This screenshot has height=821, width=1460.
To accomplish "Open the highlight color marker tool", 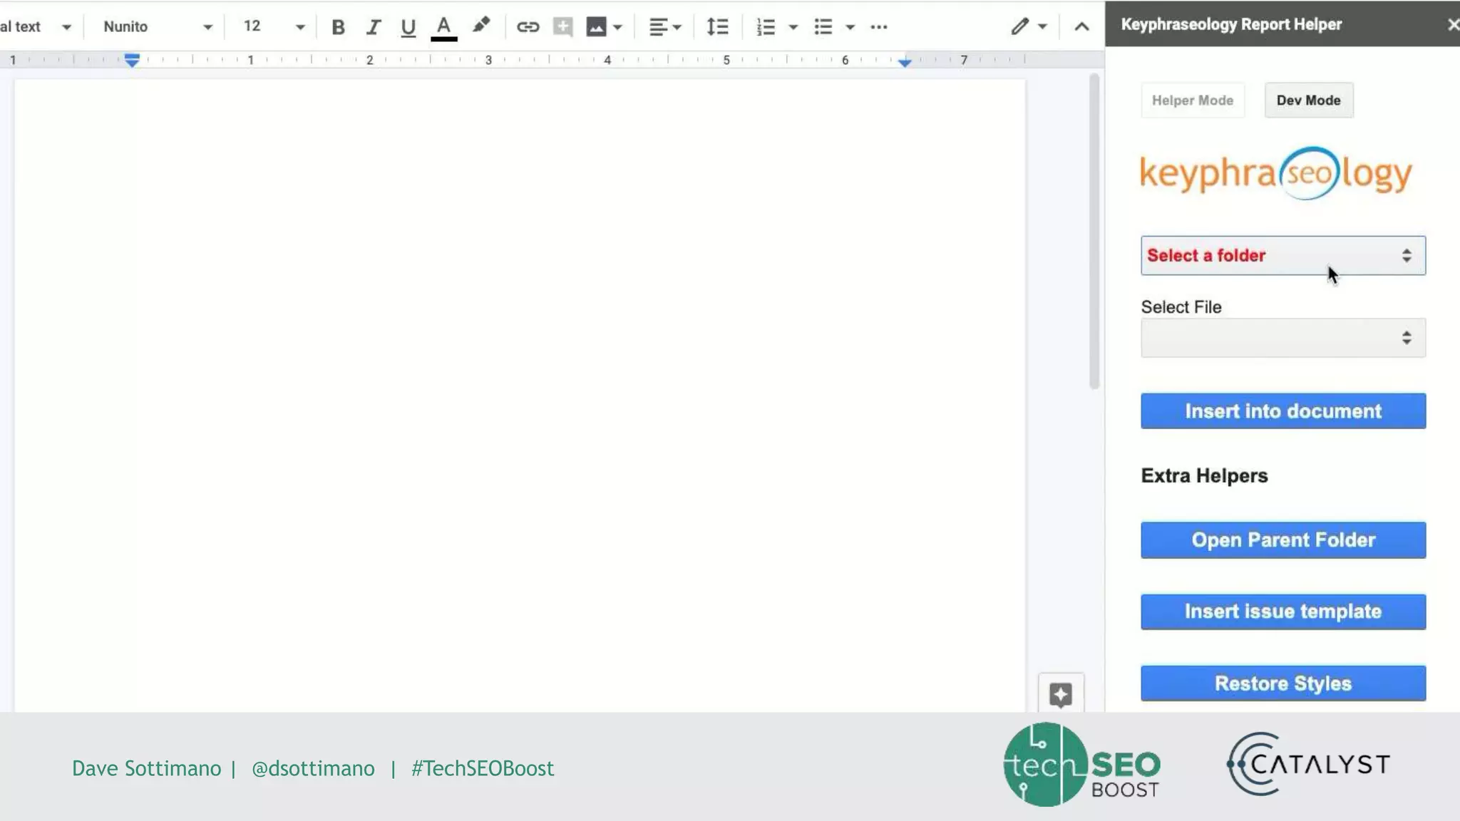I will click(x=481, y=26).
